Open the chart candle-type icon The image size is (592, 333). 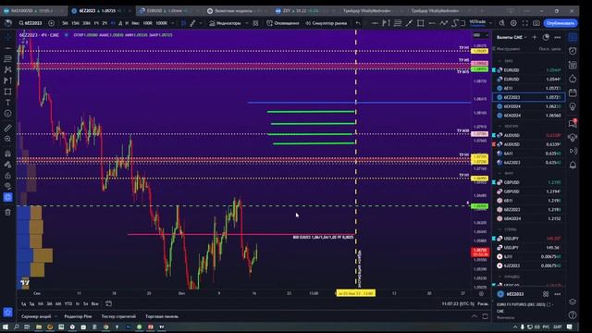click(183, 23)
